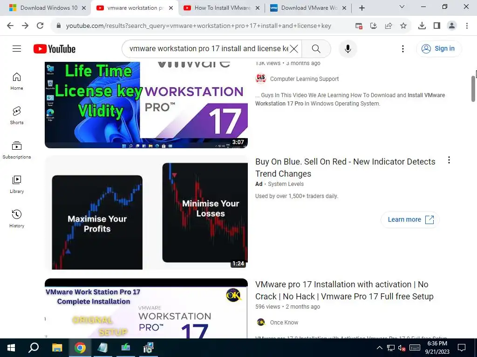Share this page from address bar

[388, 26]
